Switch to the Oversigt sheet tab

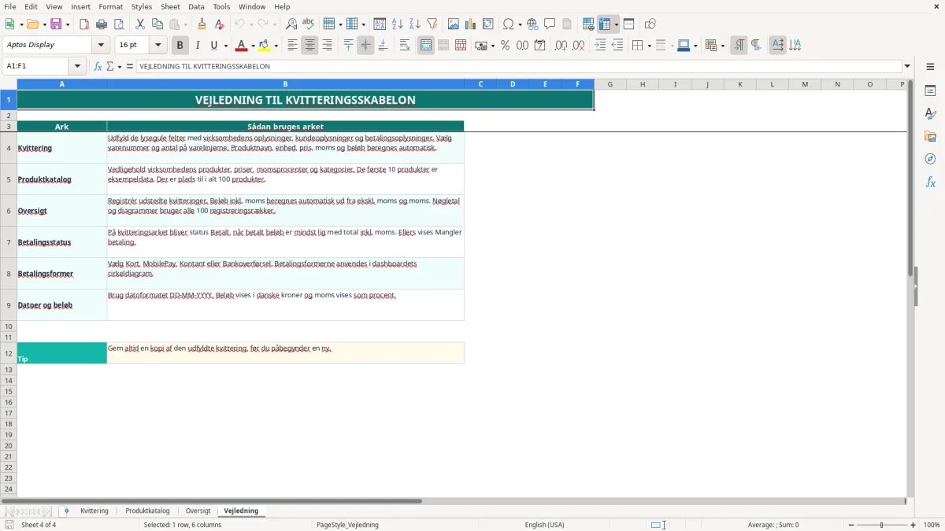point(198,511)
